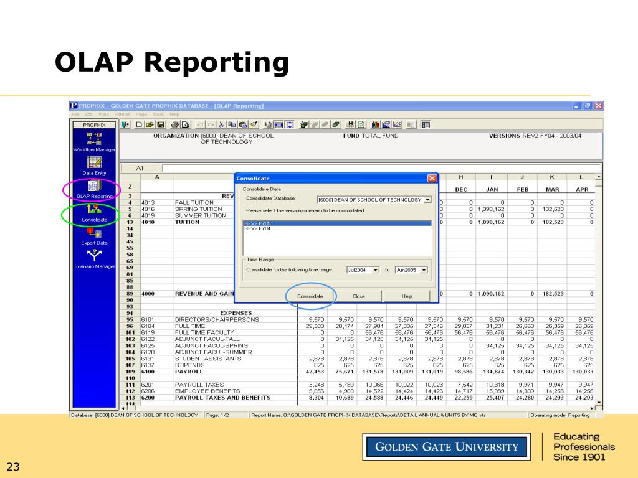Toggle the fit-to-width toolbar icon
Image resolution: width=638 pixels, height=478 pixels.
(279, 124)
